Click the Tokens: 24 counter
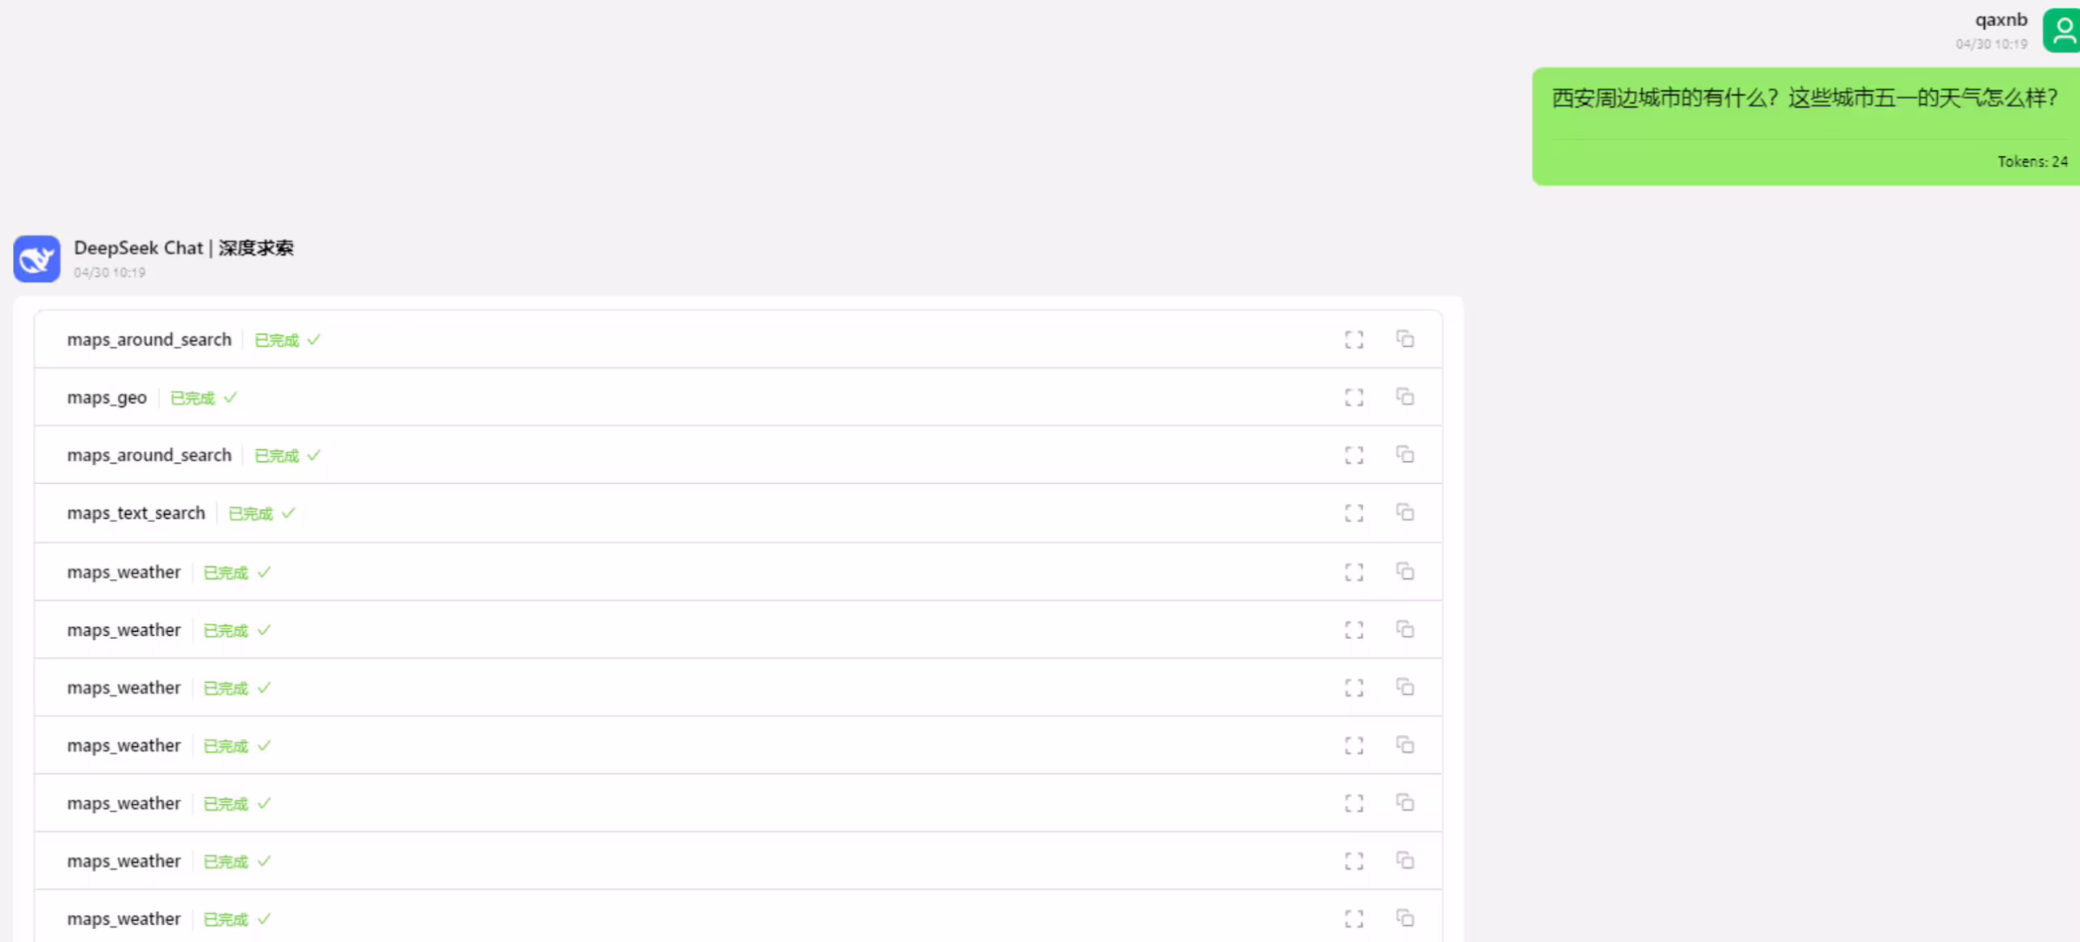The height and width of the screenshot is (942, 2080). [2032, 162]
